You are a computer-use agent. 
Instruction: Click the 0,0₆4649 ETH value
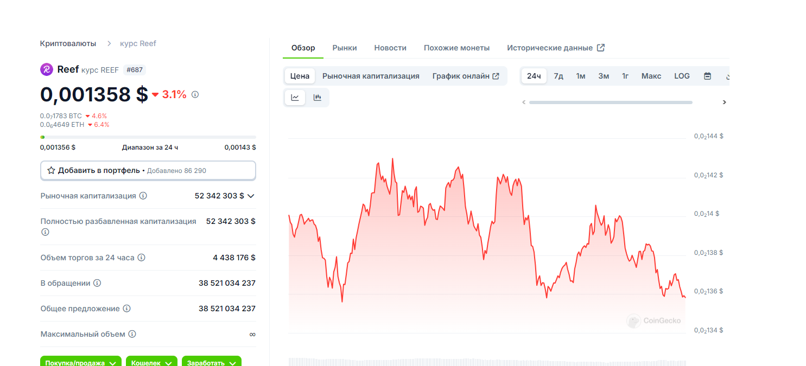62,124
